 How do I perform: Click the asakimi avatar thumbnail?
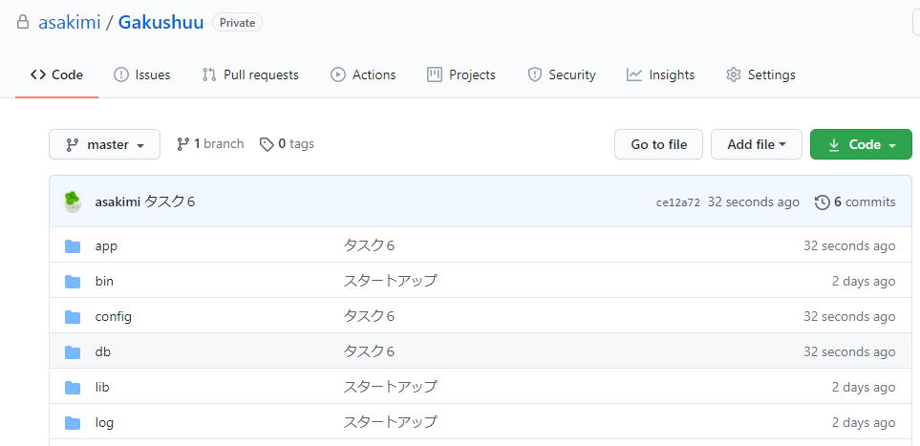[x=73, y=202]
